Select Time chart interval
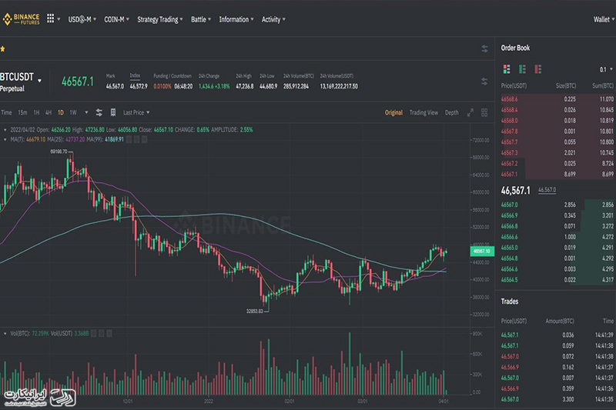616x410 pixels. 6,112
